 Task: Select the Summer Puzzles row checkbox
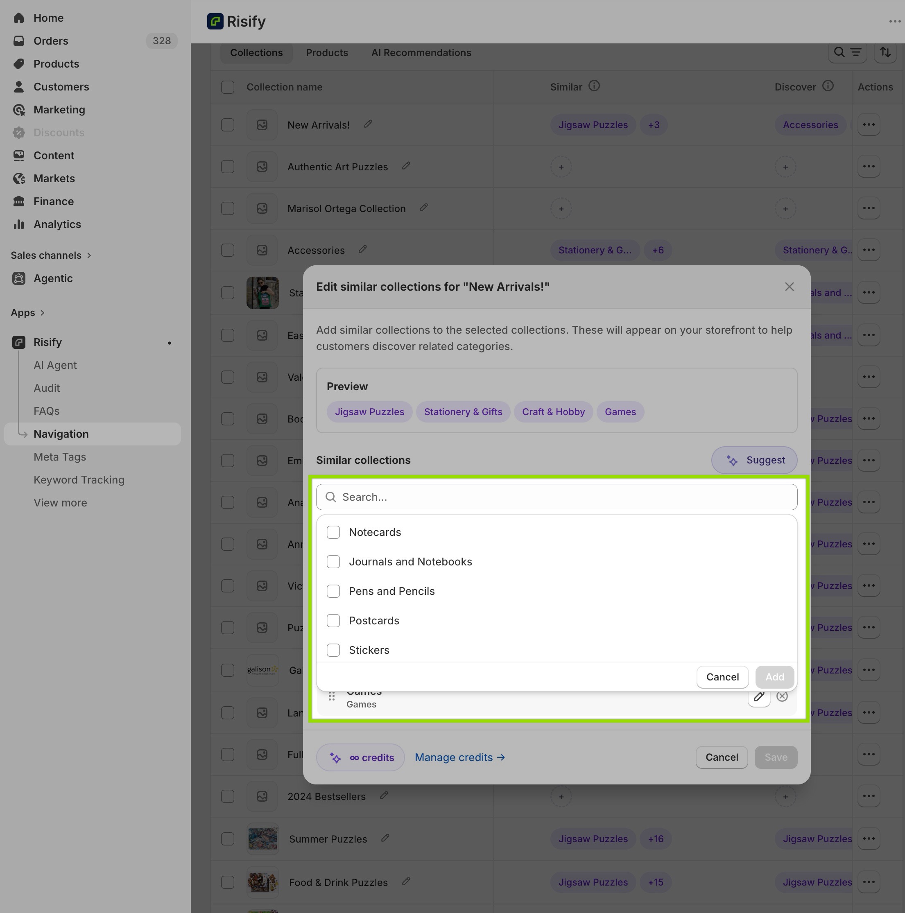228,839
